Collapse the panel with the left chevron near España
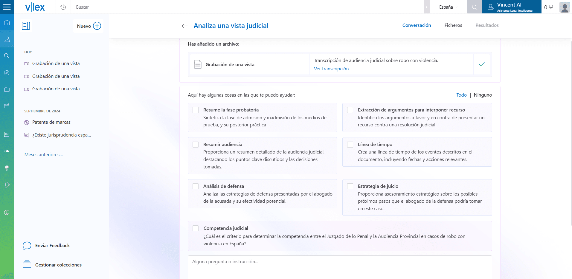The height and width of the screenshot is (279, 572). pos(427,7)
